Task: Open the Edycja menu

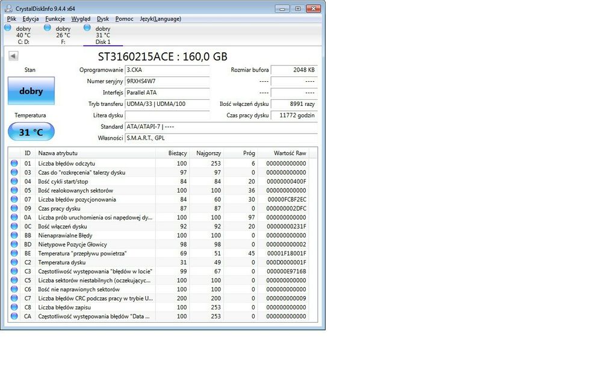Action: click(x=30, y=19)
